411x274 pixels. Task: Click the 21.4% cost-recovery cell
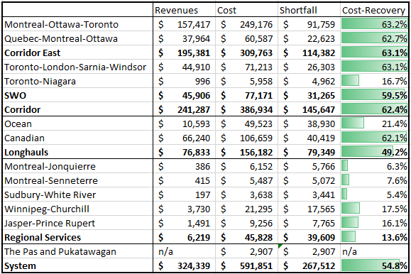coord(374,124)
